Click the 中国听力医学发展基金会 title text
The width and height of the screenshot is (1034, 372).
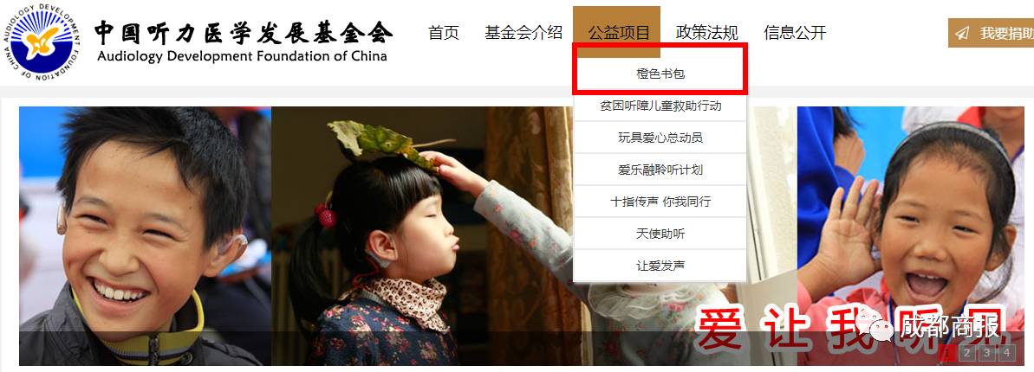[243, 32]
